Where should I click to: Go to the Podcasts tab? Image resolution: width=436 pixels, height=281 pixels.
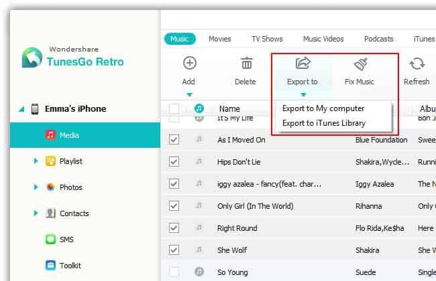point(379,39)
